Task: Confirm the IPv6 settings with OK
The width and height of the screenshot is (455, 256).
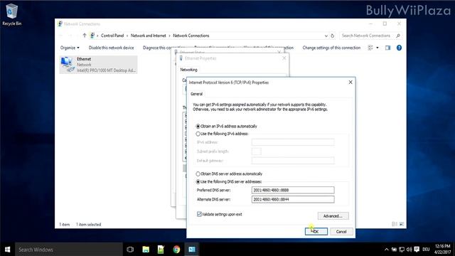Action: click(x=316, y=232)
